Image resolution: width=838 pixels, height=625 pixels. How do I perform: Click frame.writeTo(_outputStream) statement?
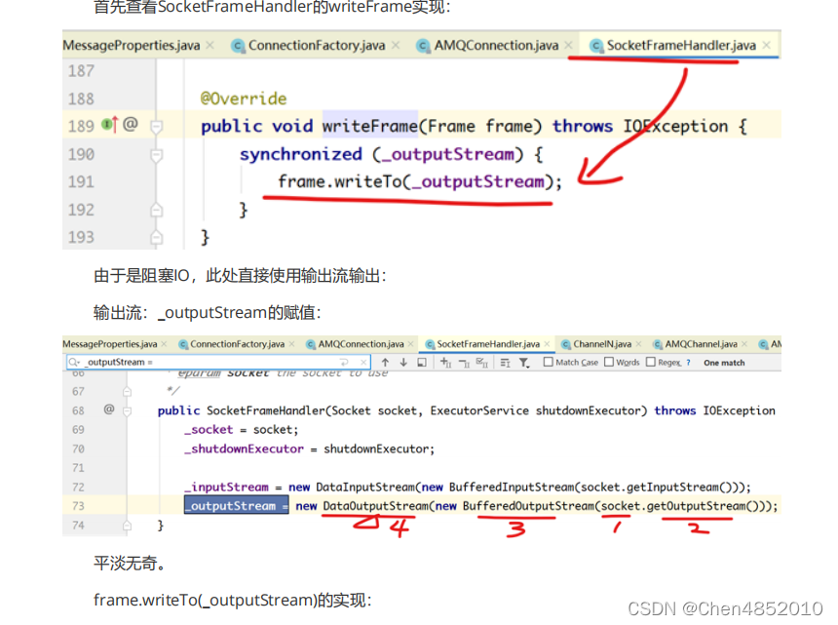click(420, 181)
